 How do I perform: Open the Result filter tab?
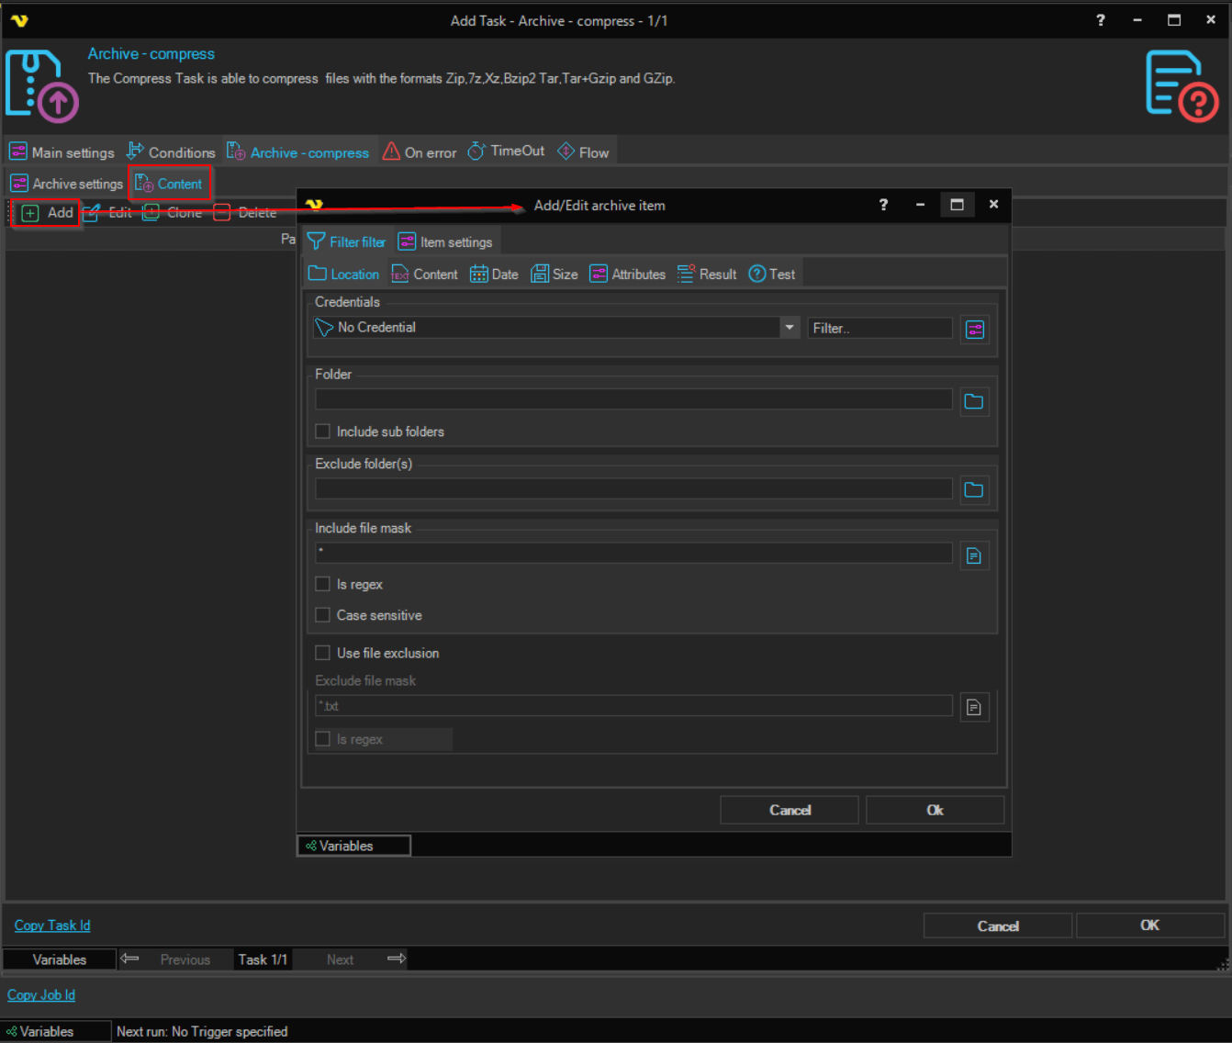tap(707, 275)
